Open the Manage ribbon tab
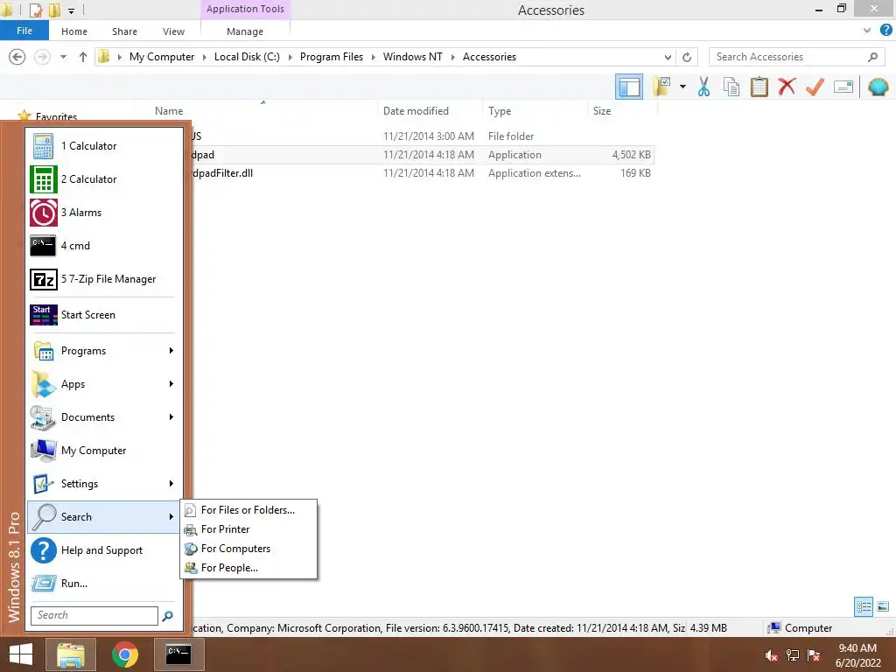Screen dimensions: 896x672 tap(245, 31)
